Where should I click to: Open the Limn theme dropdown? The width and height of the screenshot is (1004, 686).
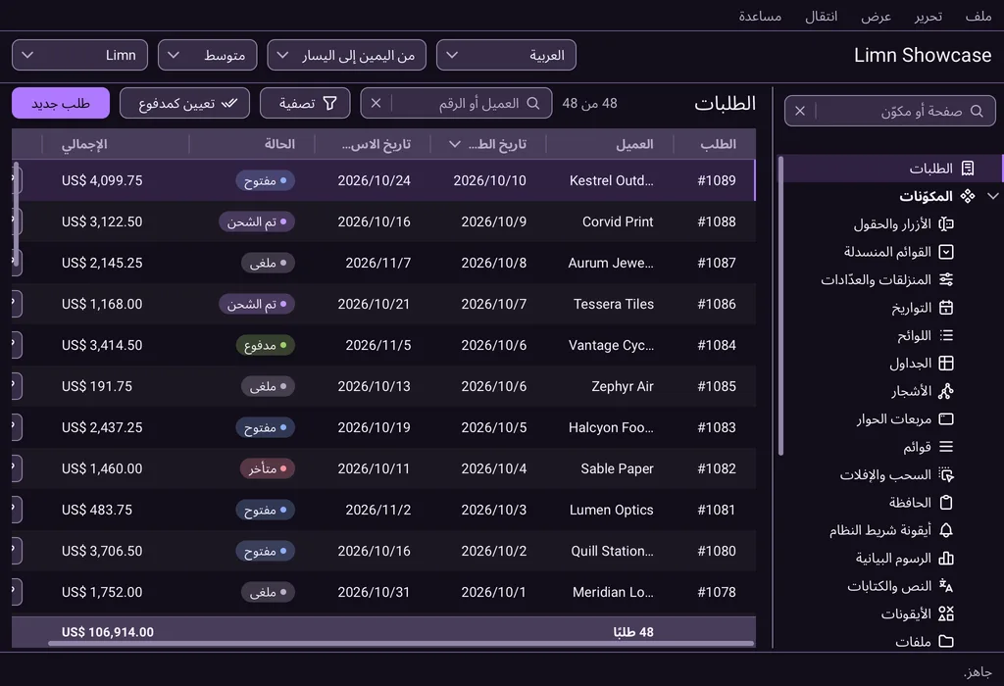tap(80, 55)
